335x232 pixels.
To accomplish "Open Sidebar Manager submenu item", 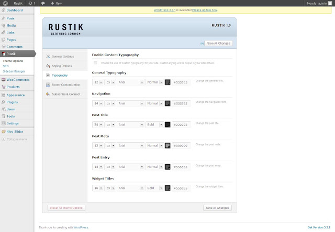I will 14,71.
